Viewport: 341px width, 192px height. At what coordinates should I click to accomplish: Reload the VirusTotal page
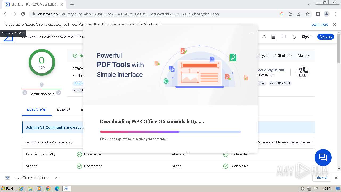[23, 14]
